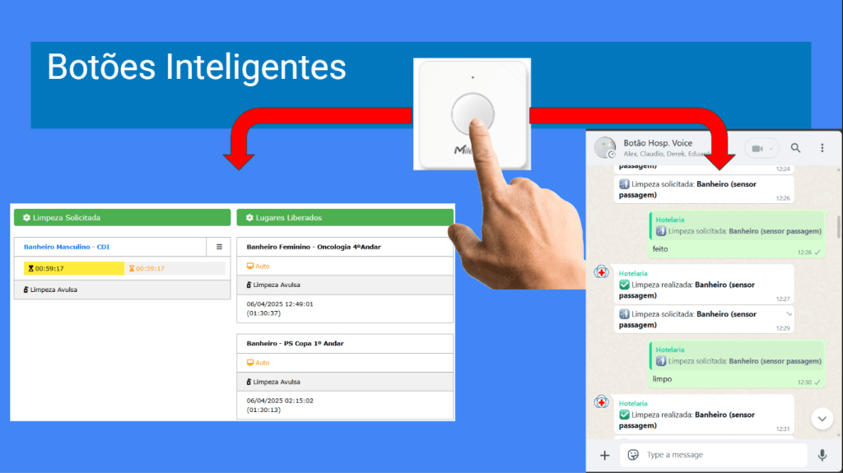Click the plus attach icon
The height and width of the screenshot is (473, 843).
(x=604, y=455)
